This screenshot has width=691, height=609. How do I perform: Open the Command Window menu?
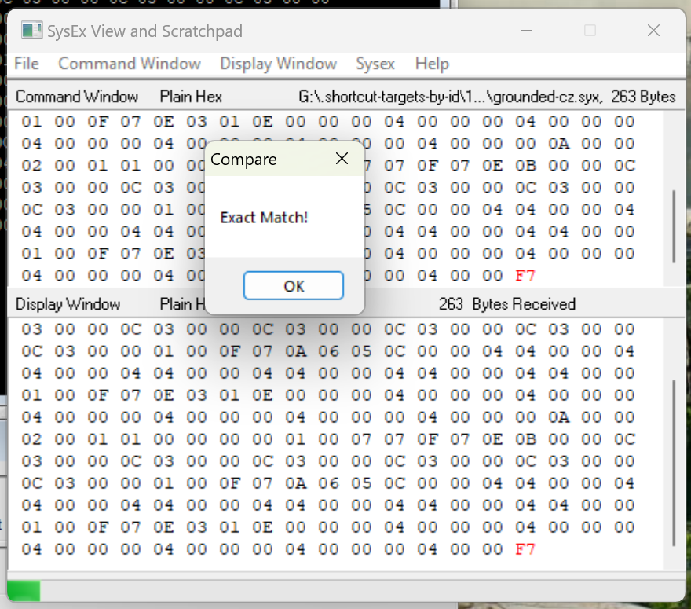pos(130,64)
